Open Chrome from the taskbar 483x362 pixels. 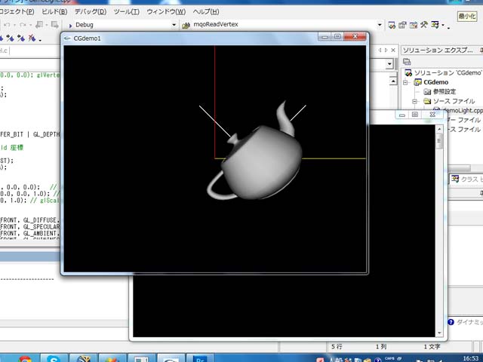[25, 359]
